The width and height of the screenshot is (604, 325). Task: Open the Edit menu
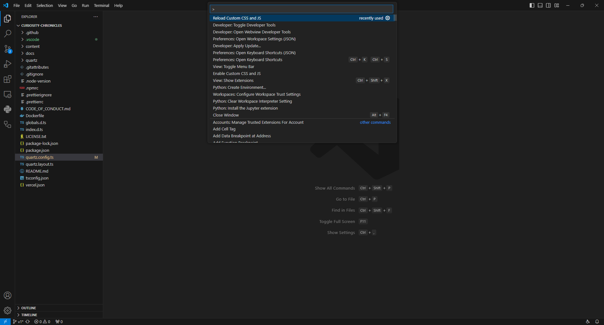coord(28,5)
